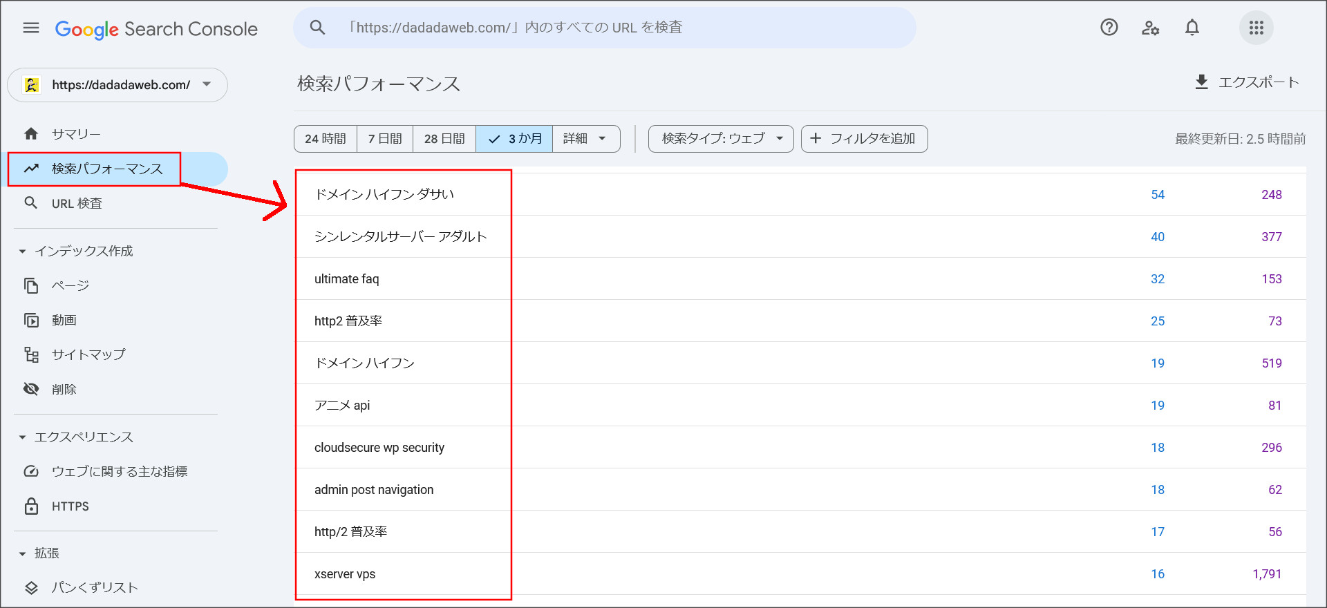Click query xserver vps

(x=345, y=574)
